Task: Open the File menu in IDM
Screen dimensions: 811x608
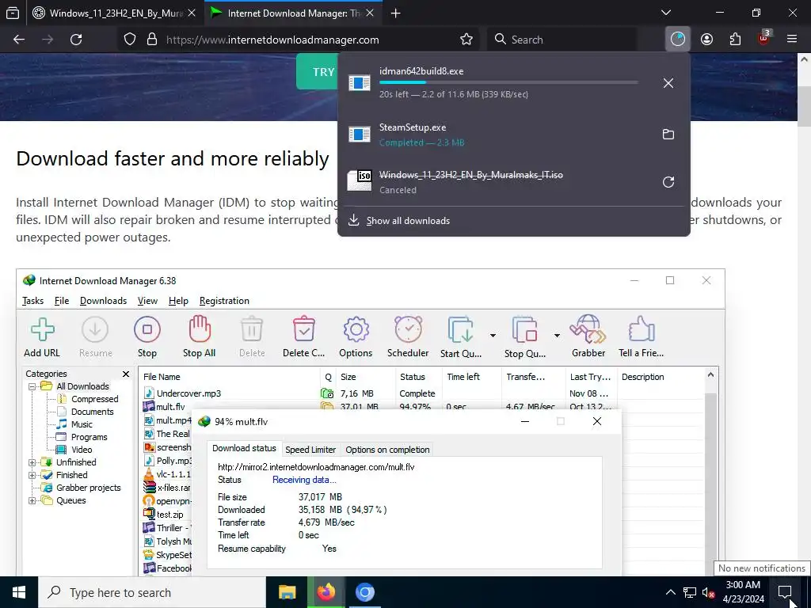Action: pos(62,301)
